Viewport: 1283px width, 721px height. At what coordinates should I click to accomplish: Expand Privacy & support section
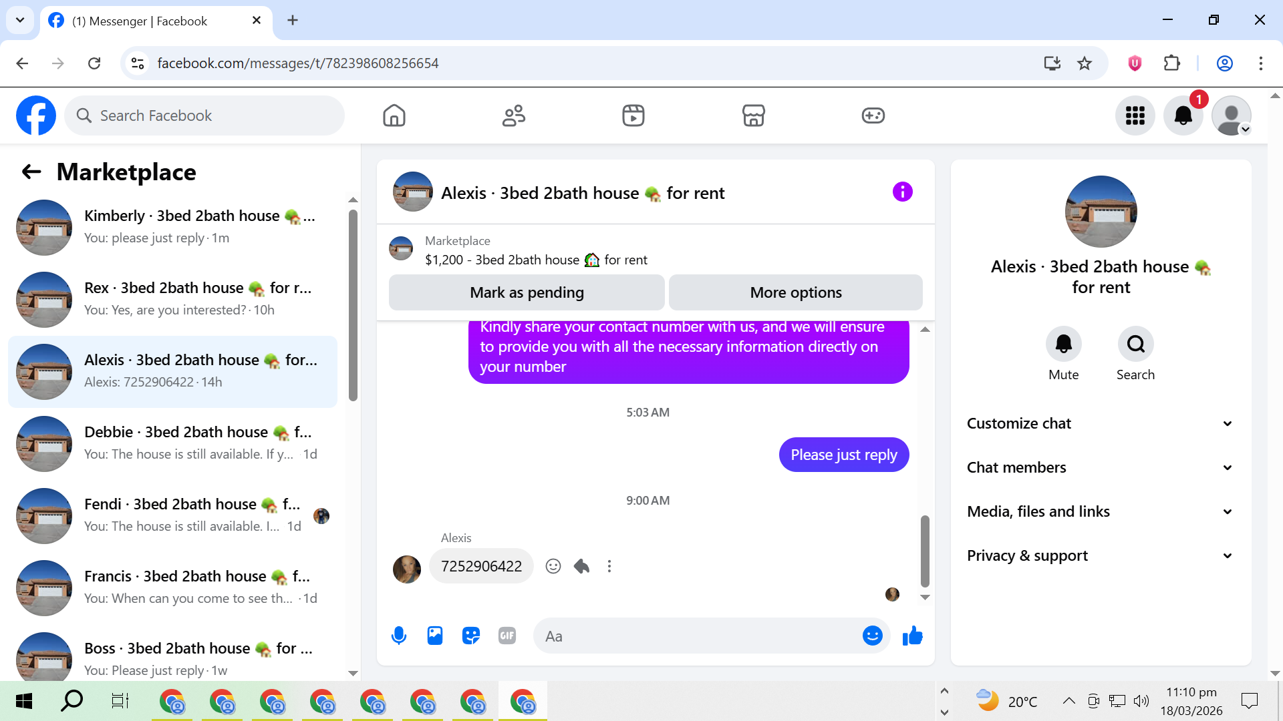point(1101,555)
